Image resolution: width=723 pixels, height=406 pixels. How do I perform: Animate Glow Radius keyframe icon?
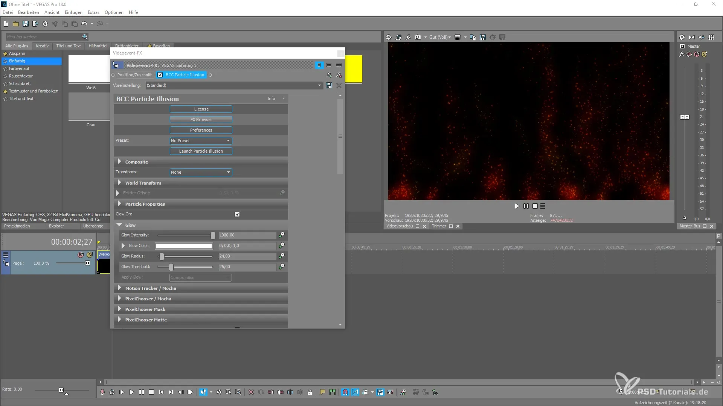pos(281,256)
